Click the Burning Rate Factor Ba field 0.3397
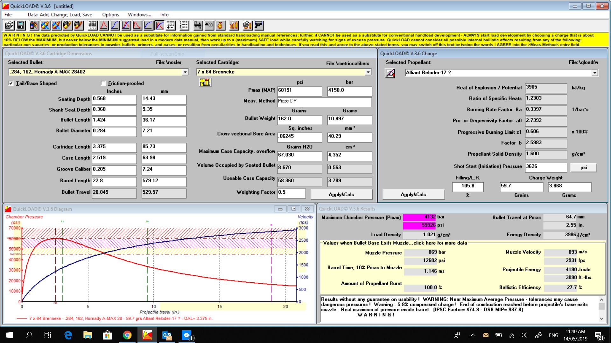 tap(546, 110)
